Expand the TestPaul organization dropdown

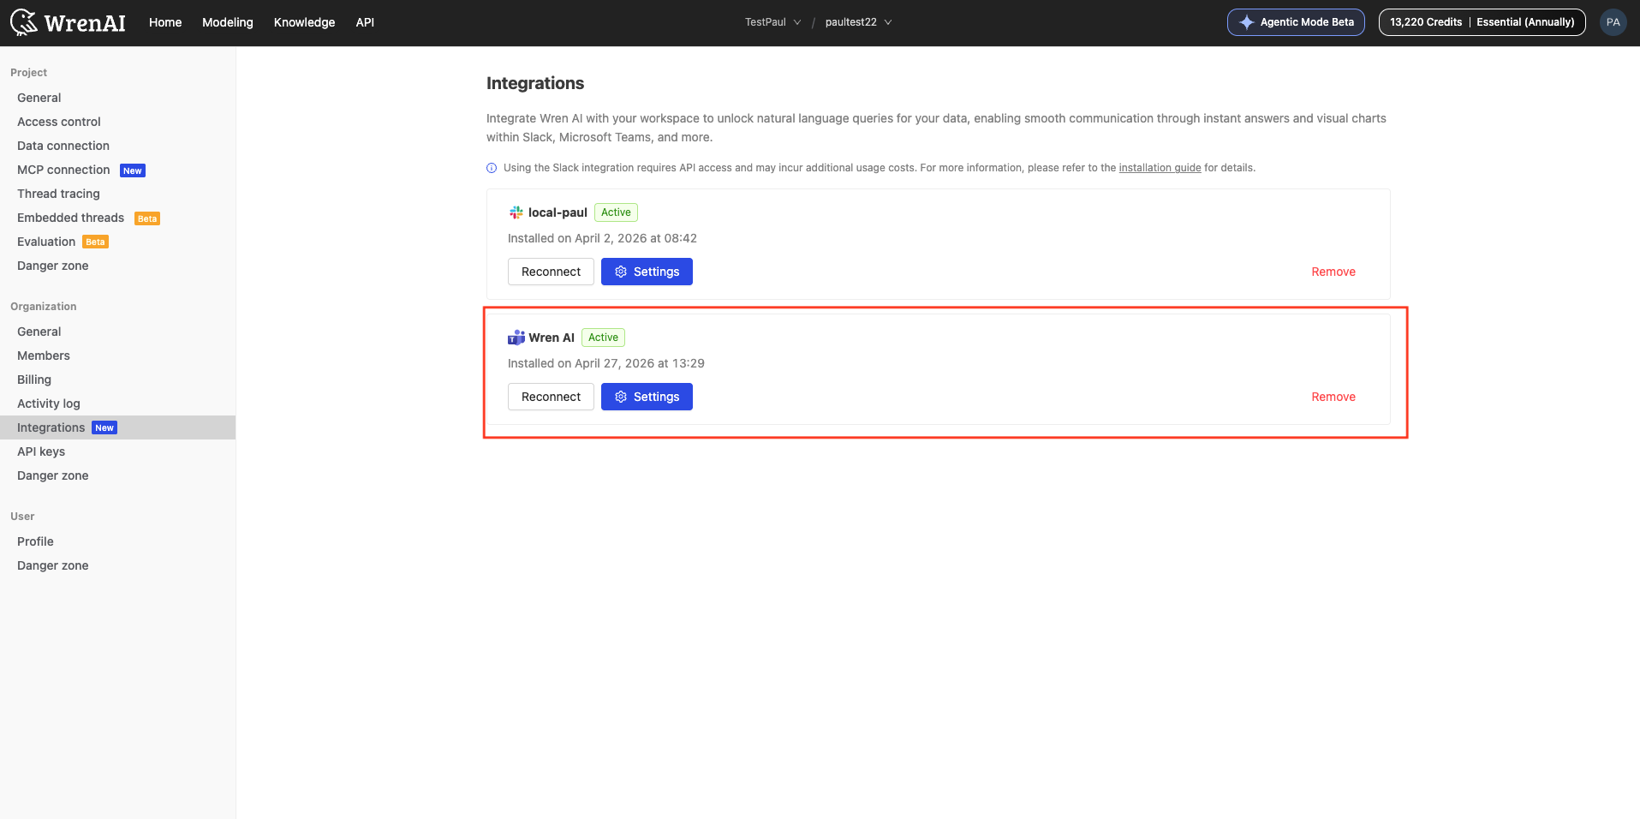tap(772, 22)
